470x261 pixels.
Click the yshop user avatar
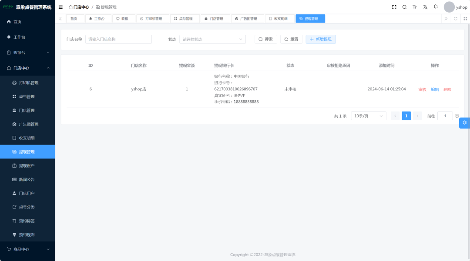449,7
